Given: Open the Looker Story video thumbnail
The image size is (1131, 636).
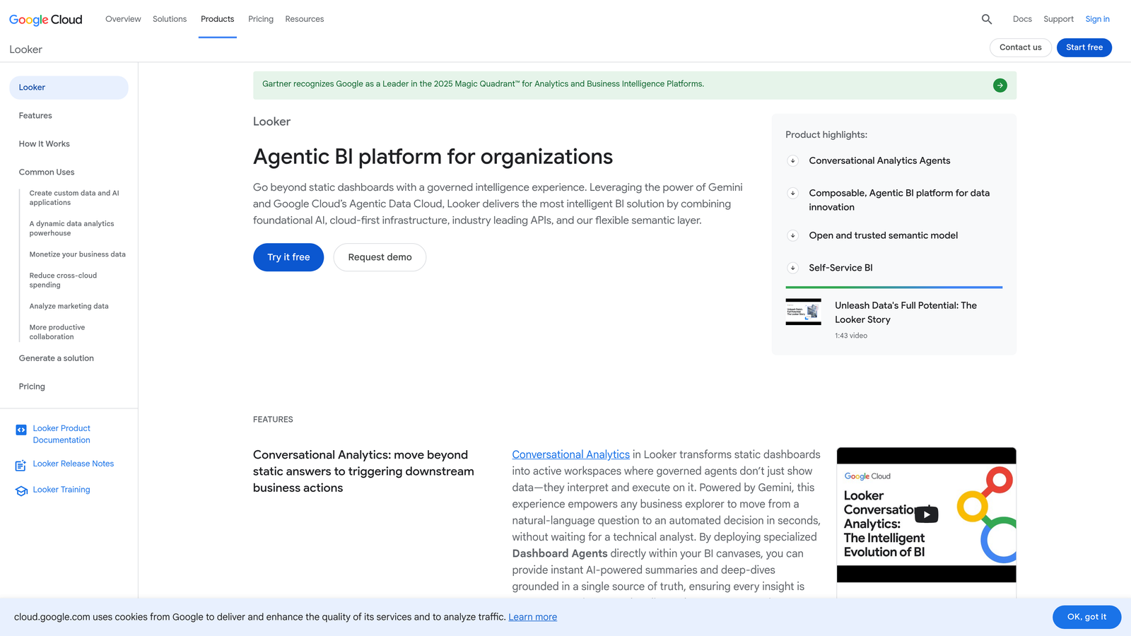Looking at the screenshot, I should tap(804, 312).
